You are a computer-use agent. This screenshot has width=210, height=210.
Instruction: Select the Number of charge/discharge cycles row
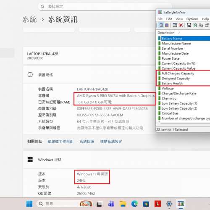click(184, 118)
